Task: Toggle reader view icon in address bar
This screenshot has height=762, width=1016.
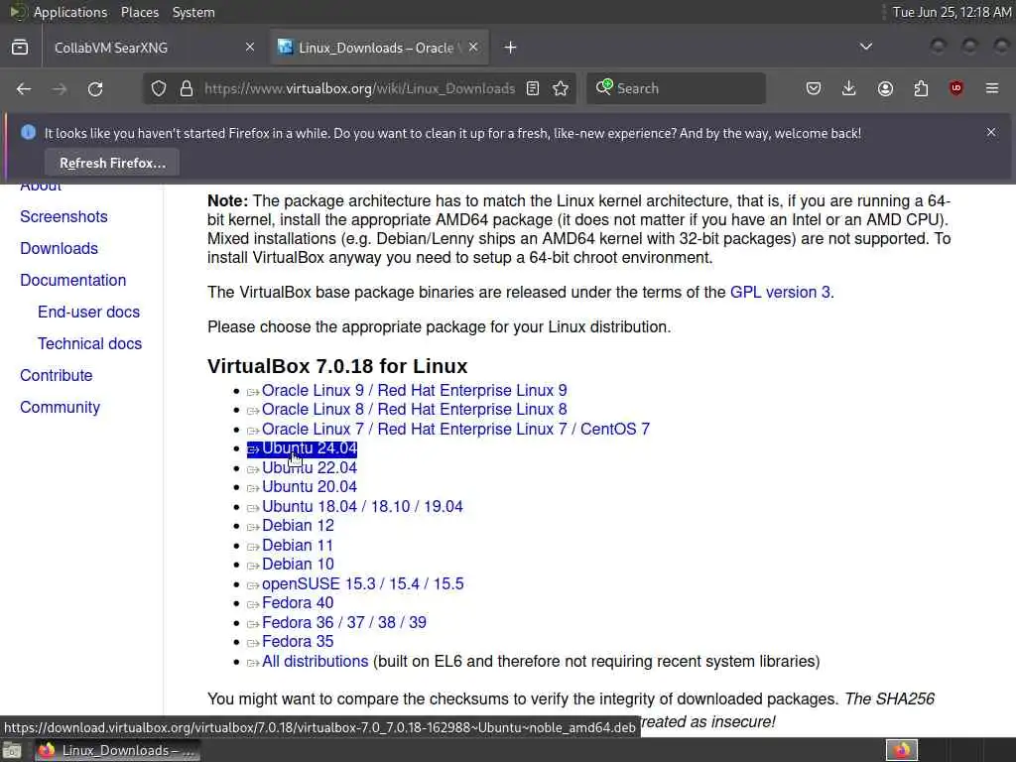Action: tap(533, 88)
